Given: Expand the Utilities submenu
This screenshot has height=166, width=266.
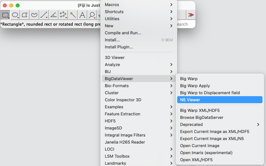Looking at the screenshot, I should pos(138,19).
